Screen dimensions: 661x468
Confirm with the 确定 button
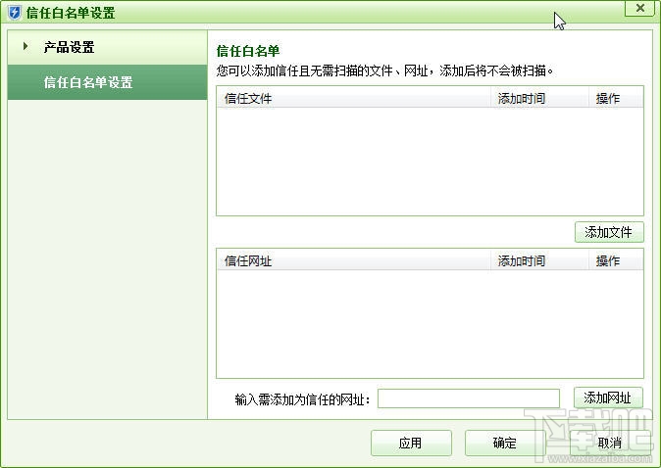point(505,443)
